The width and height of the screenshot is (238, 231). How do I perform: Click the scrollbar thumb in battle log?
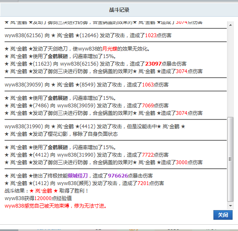pyautogui.click(x=230, y=159)
